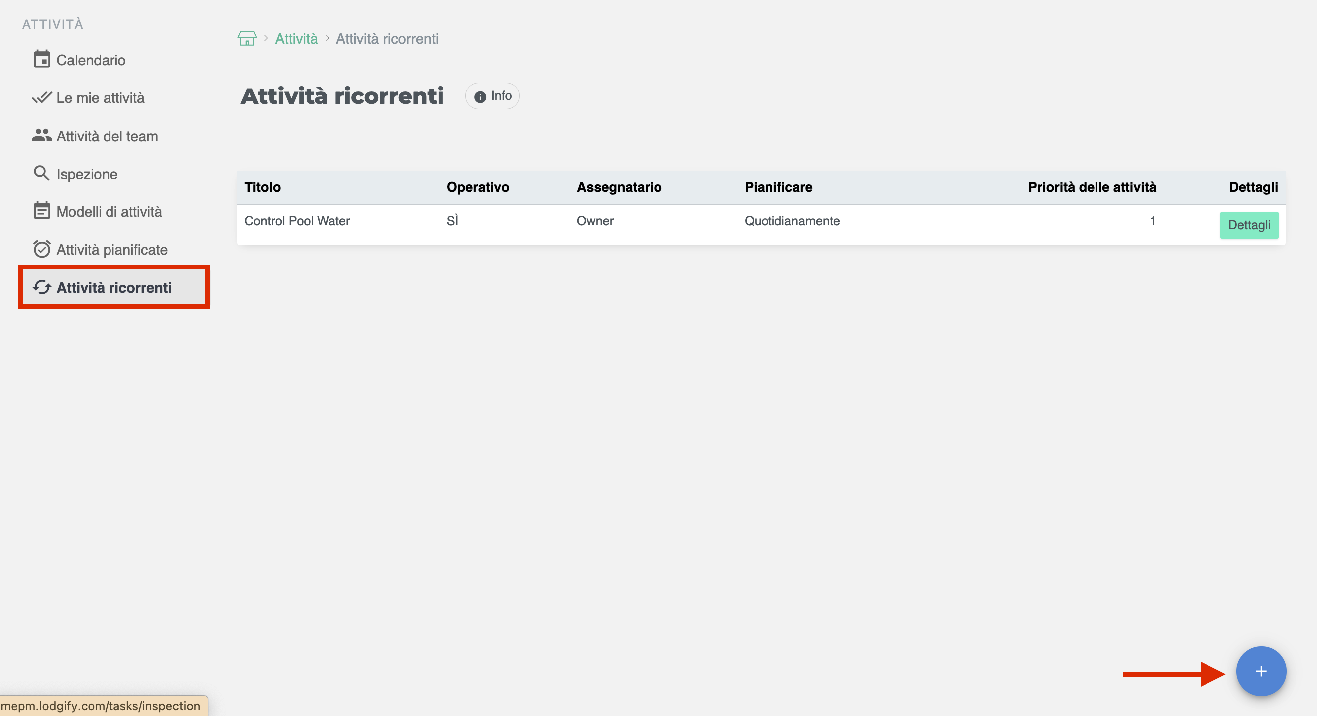The image size is (1317, 716).
Task: Open Calendario in the sidebar
Action: (91, 60)
